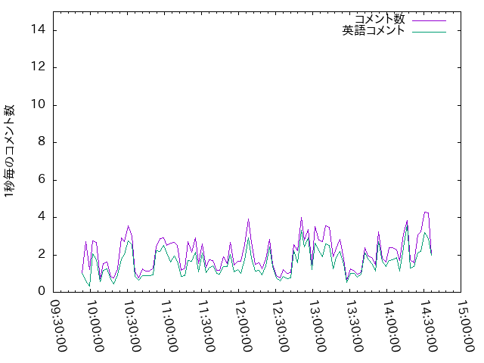
Task: Select the 09:30:00 time axis label
Action: (x=59, y=325)
